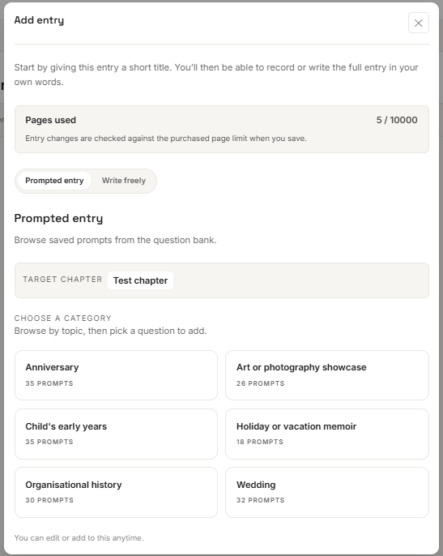Click the 32 Prompts label under Wedding
This screenshot has height=556, width=443.
point(261,500)
